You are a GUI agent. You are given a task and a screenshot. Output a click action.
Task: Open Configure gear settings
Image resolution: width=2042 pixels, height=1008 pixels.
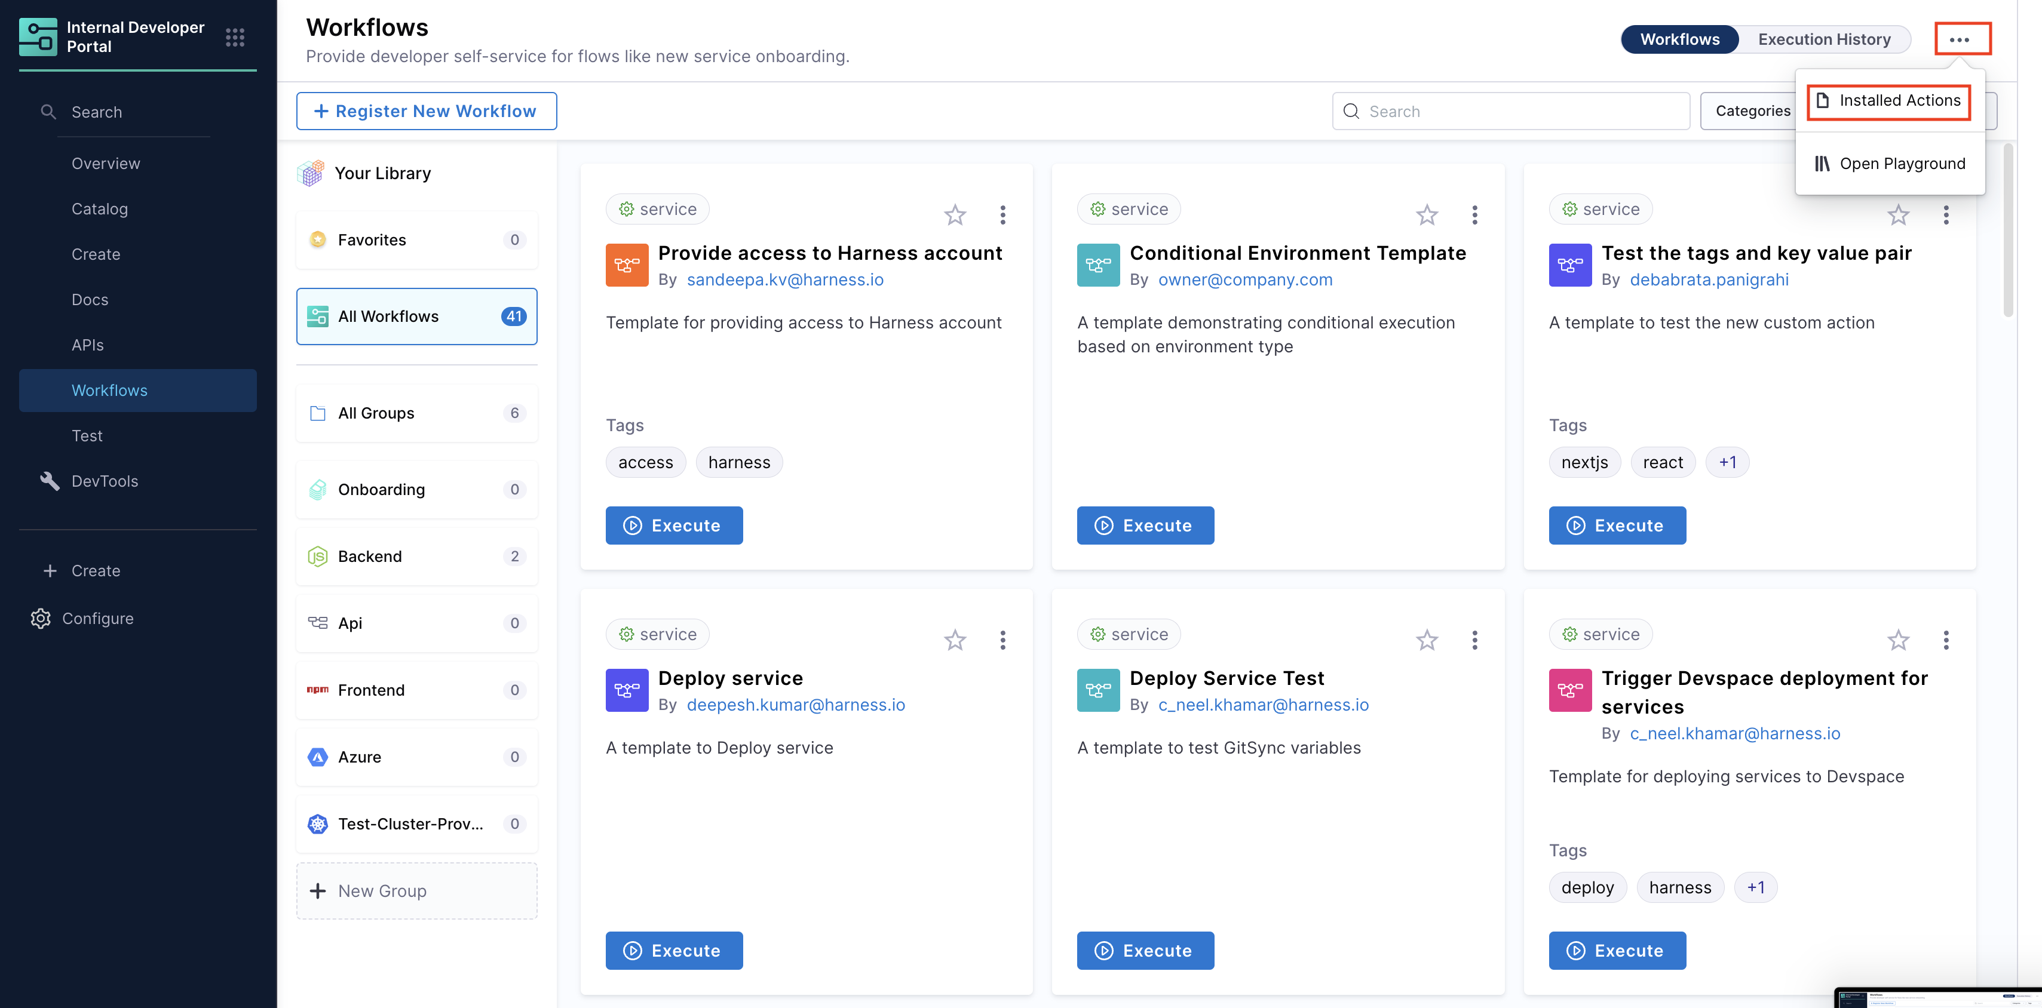(x=41, y=618)
